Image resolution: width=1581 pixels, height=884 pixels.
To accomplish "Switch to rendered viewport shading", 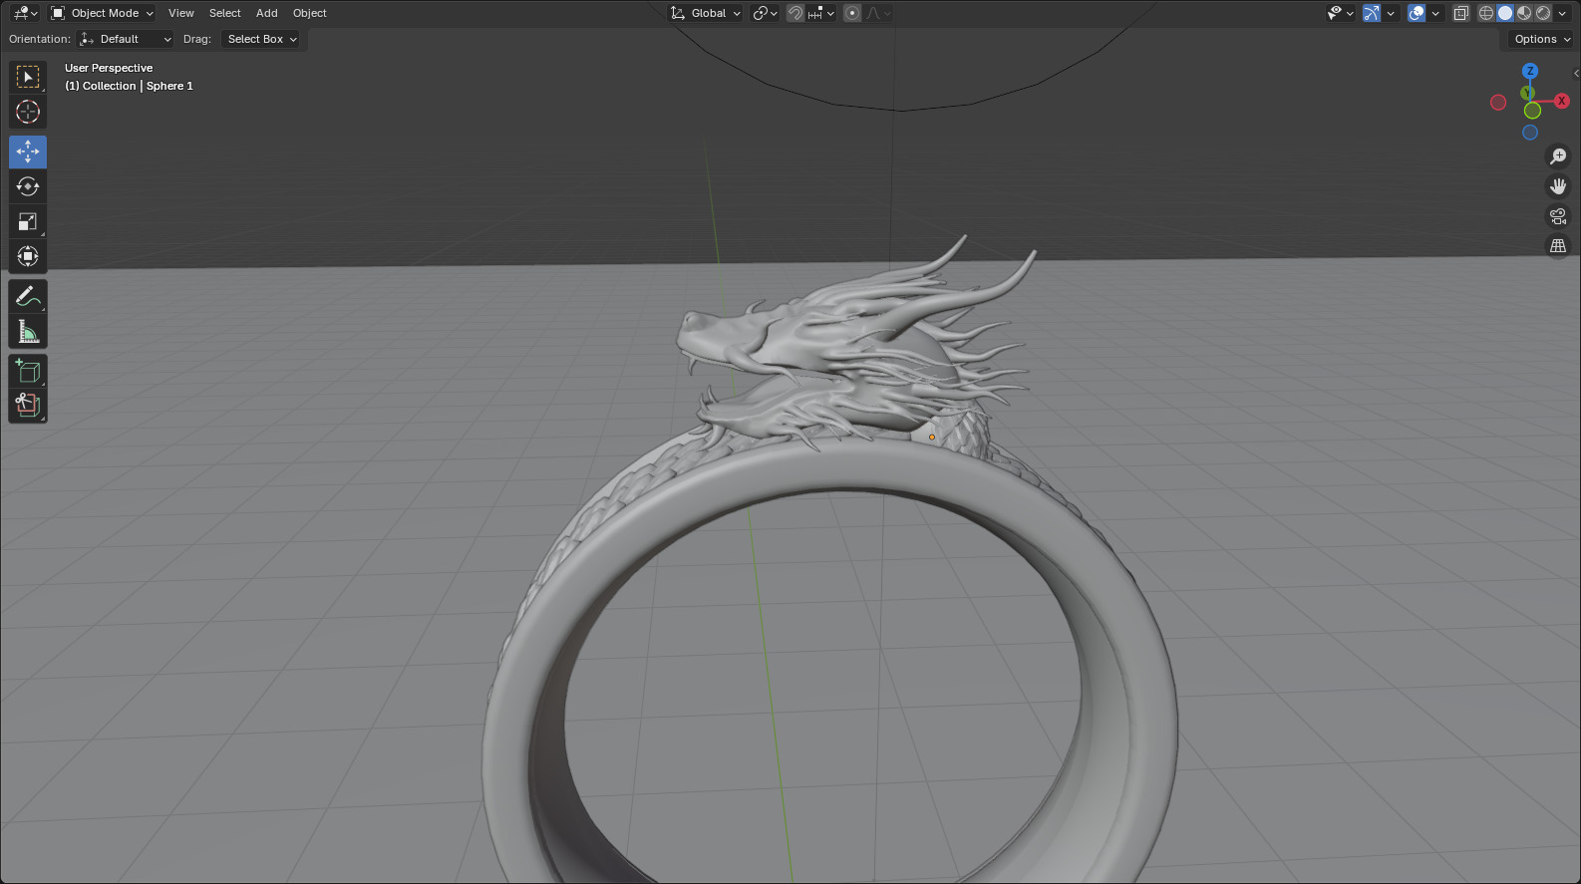I will point(1543,13).
